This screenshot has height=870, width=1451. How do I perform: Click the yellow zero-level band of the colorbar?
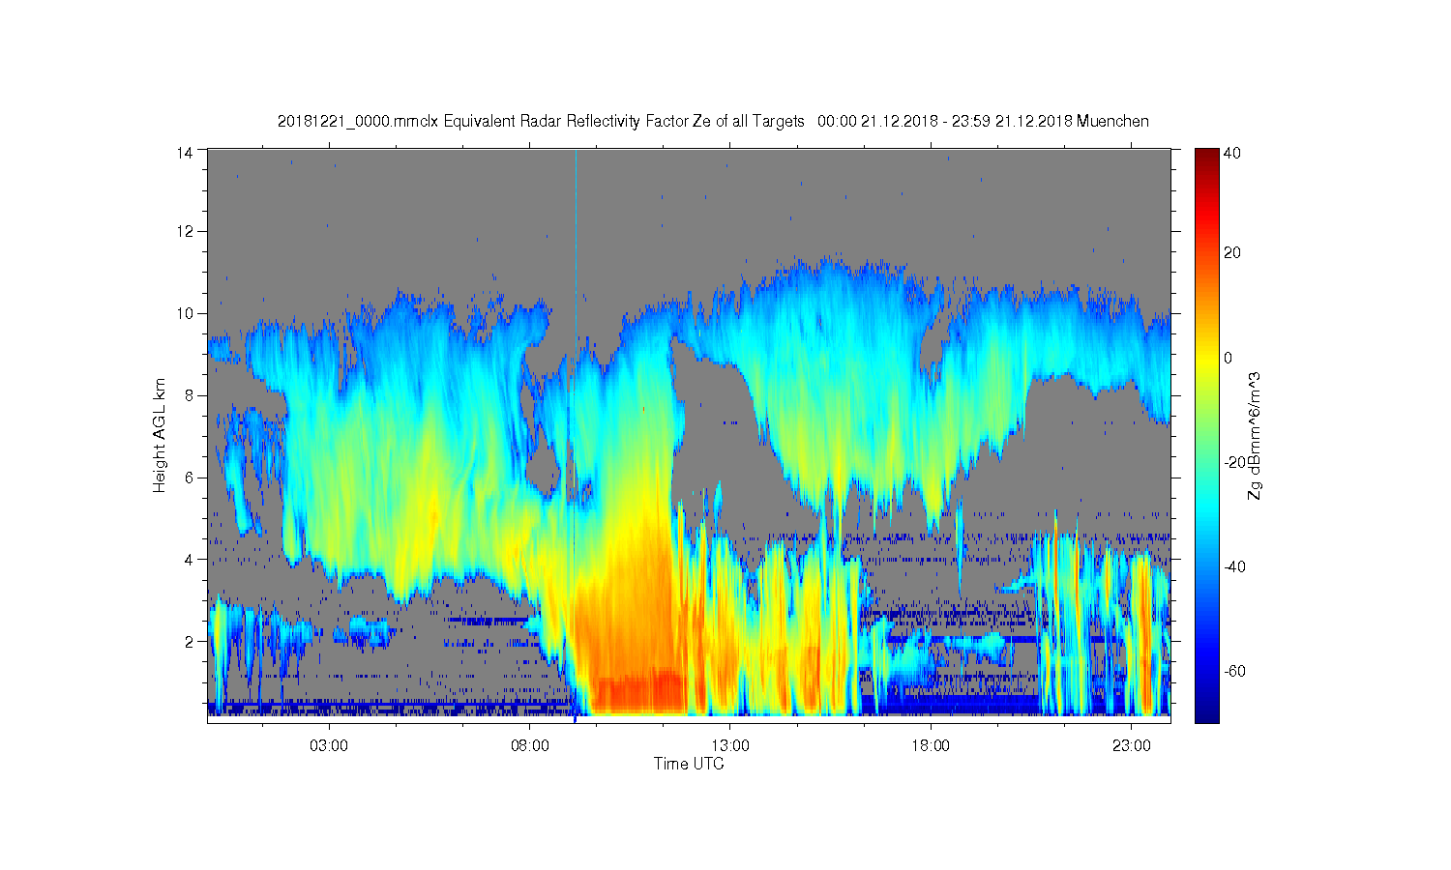coord(1206,358)
